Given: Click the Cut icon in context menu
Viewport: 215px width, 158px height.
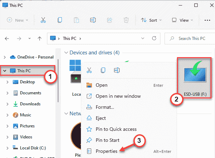Looking at the screenshot, I should (x=89, y=70).
